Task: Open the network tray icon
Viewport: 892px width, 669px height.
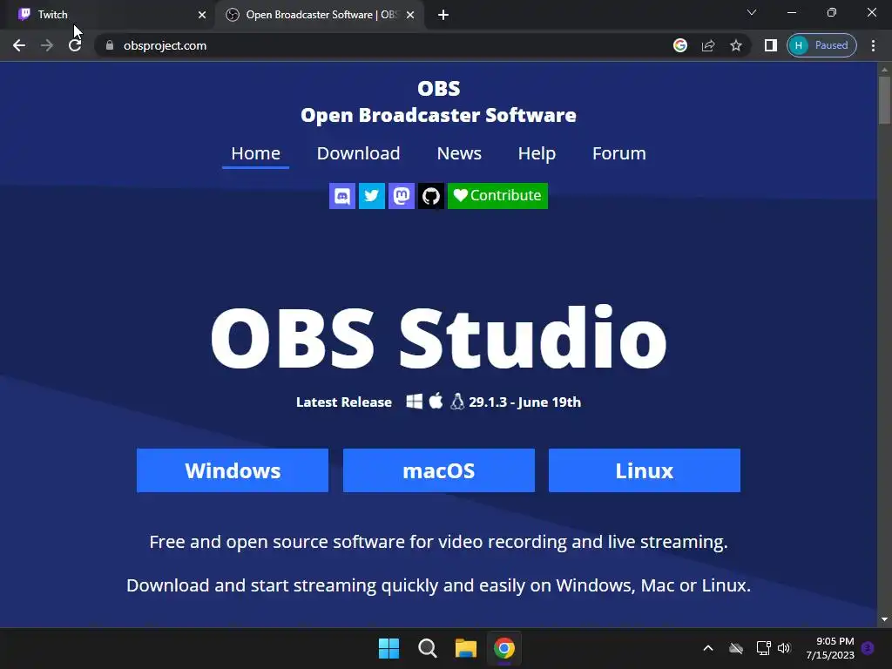Action: coord(763,648)
